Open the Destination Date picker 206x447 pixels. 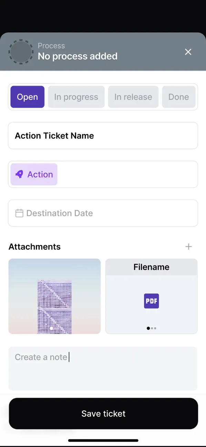coord(103,213)
